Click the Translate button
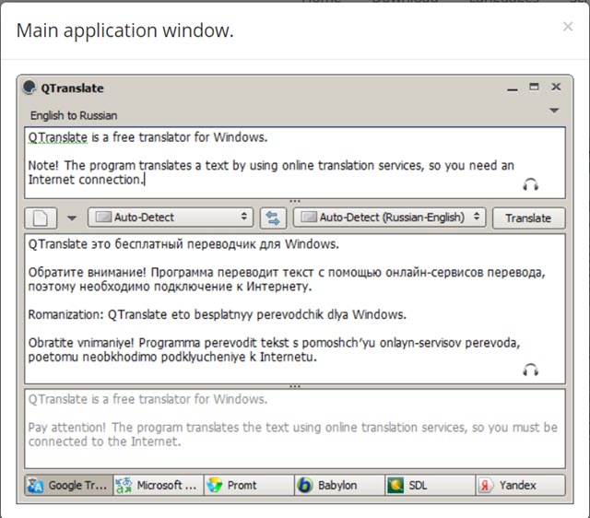 pyautogui.click(x=528, y=218)
